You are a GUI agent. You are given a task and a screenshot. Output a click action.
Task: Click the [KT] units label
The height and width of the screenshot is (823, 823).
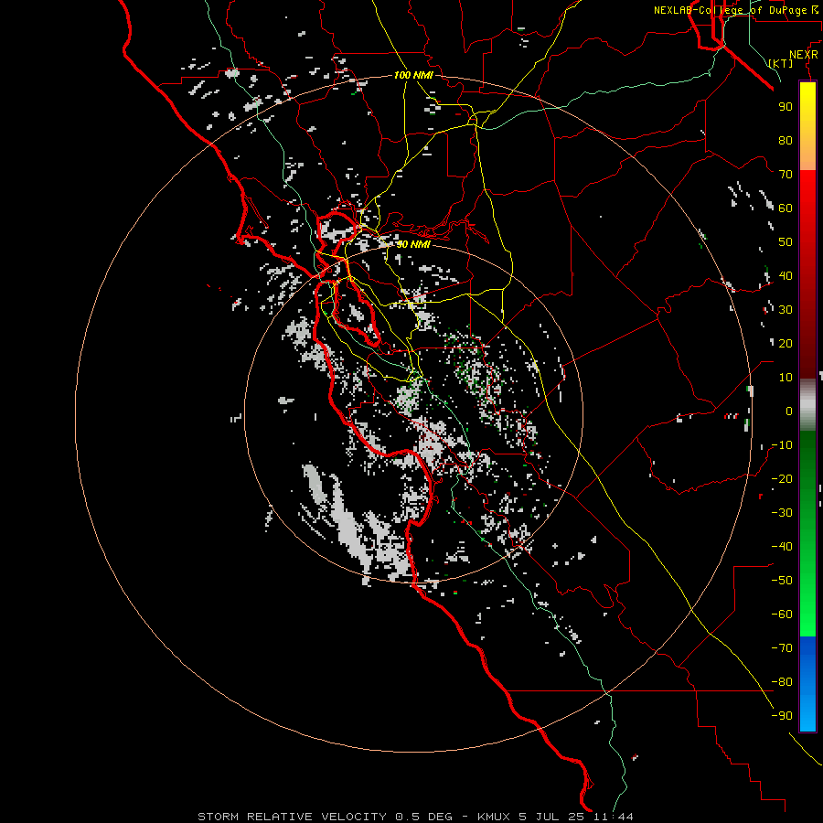(781, 63)
